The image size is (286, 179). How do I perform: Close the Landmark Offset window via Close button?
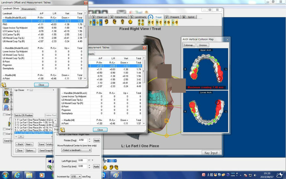[x=41, y=85]
